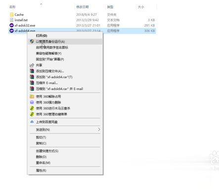Choose 添加到压缩文件(A)... entry
The width and height of the screenshot is (219, 196).
[x=65, y=71]
